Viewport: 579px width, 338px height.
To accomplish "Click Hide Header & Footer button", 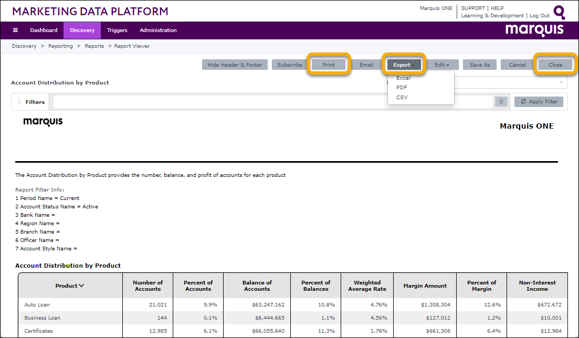I will (235, 65).
